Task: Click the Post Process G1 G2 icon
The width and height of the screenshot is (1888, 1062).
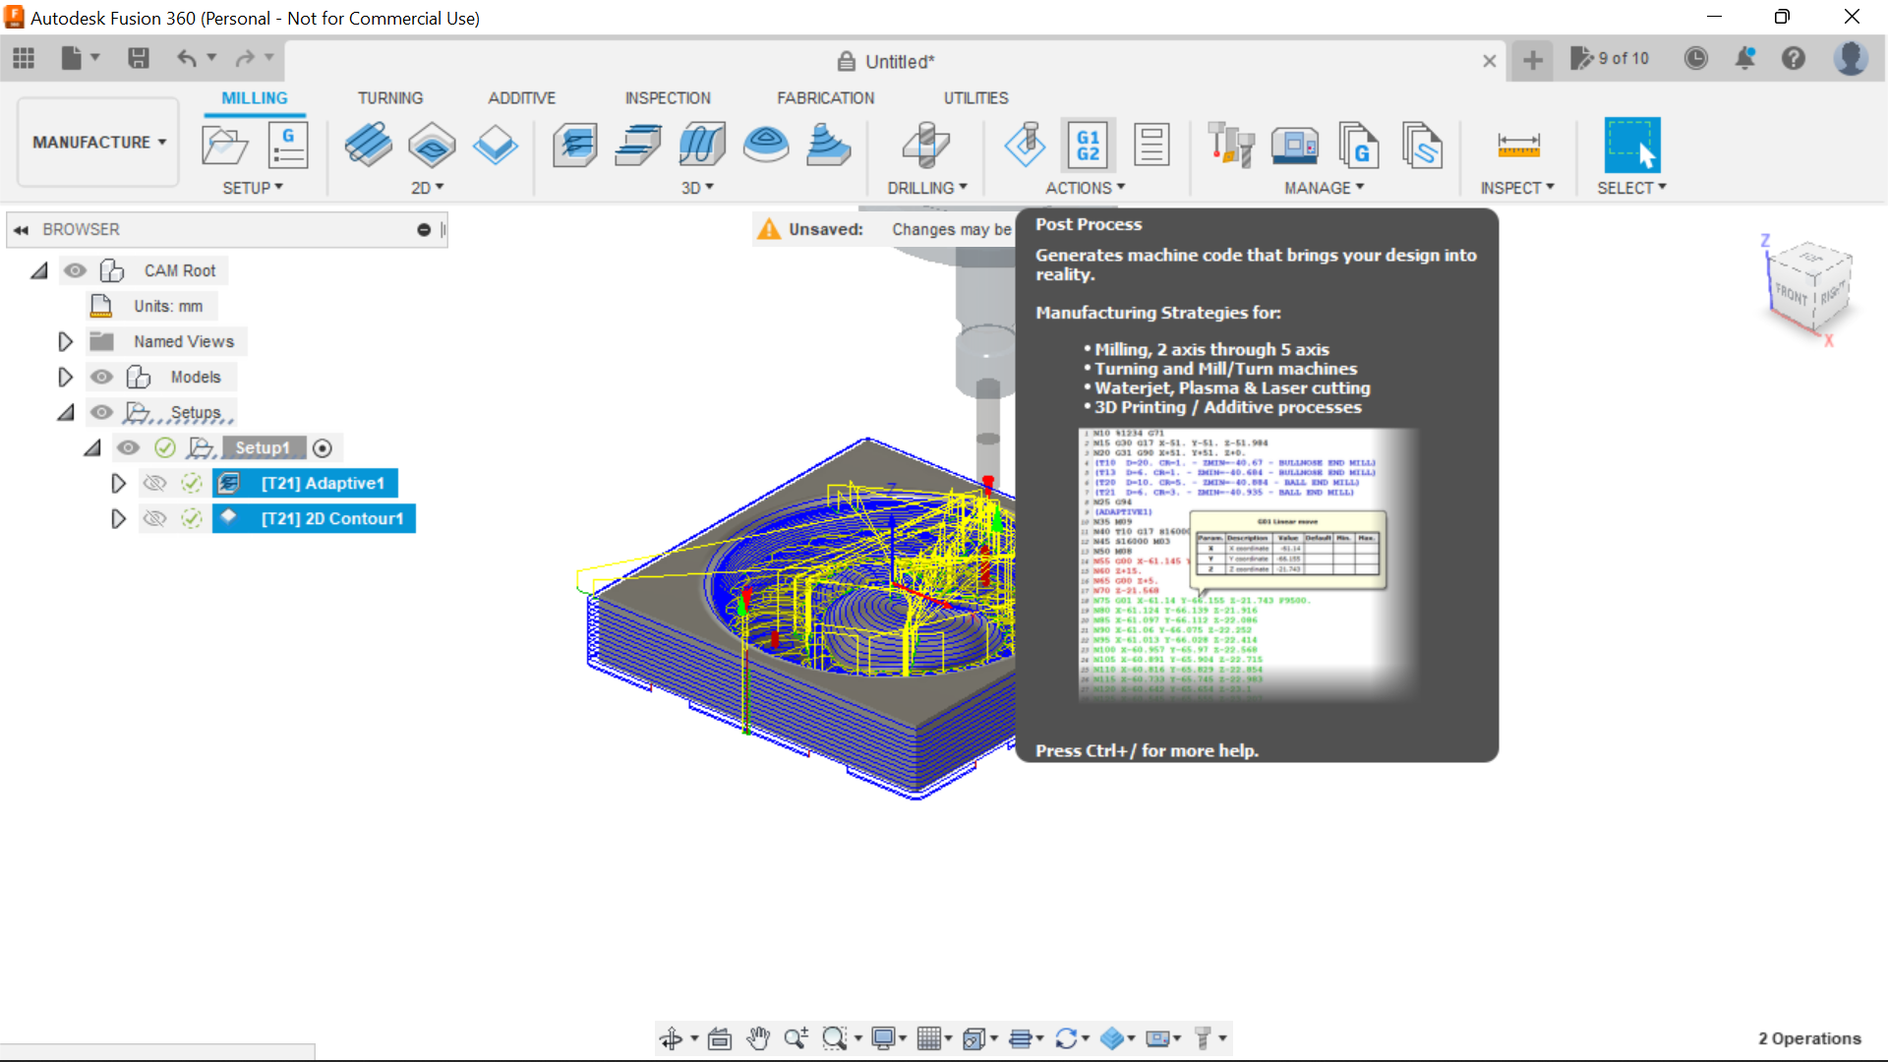Action: (x=1088, y=146)
